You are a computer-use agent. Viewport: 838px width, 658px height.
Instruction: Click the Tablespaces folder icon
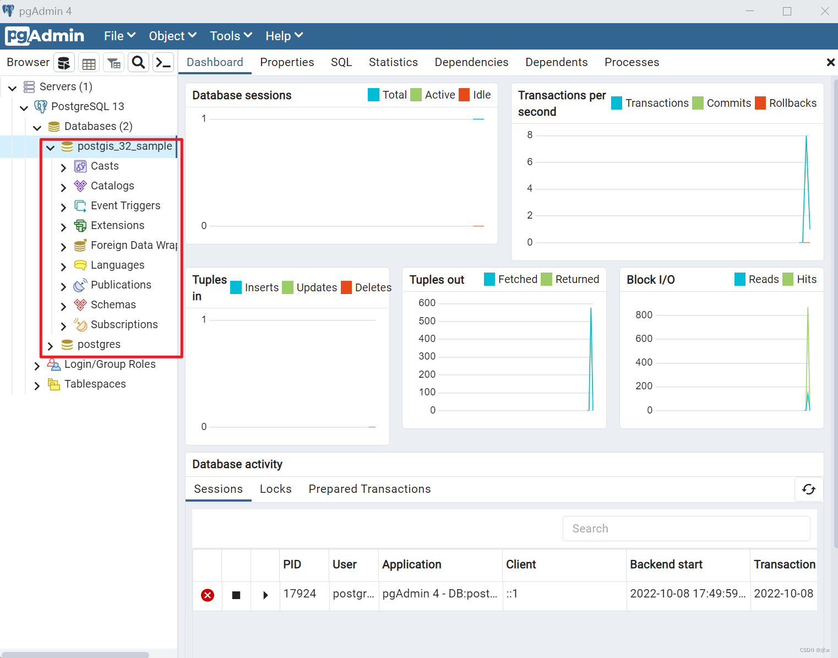click(54, 384)
